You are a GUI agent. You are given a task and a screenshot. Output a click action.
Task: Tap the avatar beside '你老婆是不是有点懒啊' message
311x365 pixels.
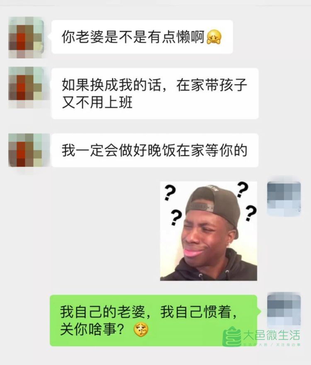click(x=26, y=37)
